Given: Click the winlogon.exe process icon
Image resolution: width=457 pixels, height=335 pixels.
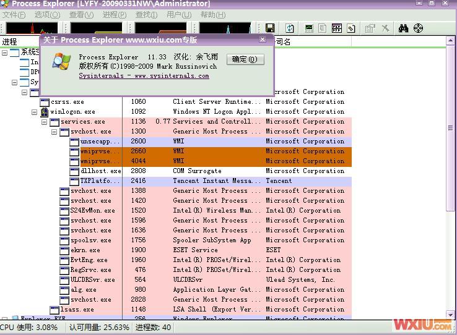Looking at the screenshot, I should 45,112.
